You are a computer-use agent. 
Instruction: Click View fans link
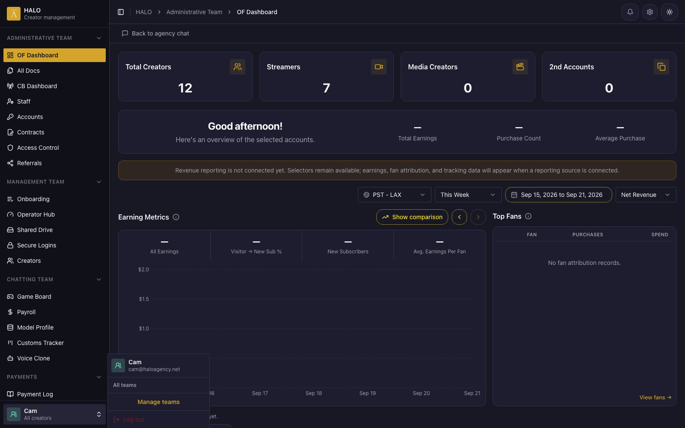coord(655,398)
